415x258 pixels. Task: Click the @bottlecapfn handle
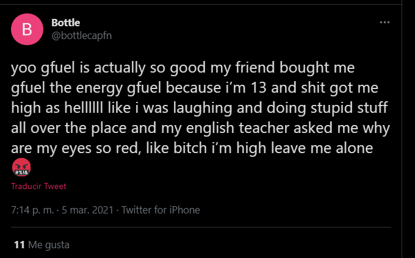pos(82,35)
